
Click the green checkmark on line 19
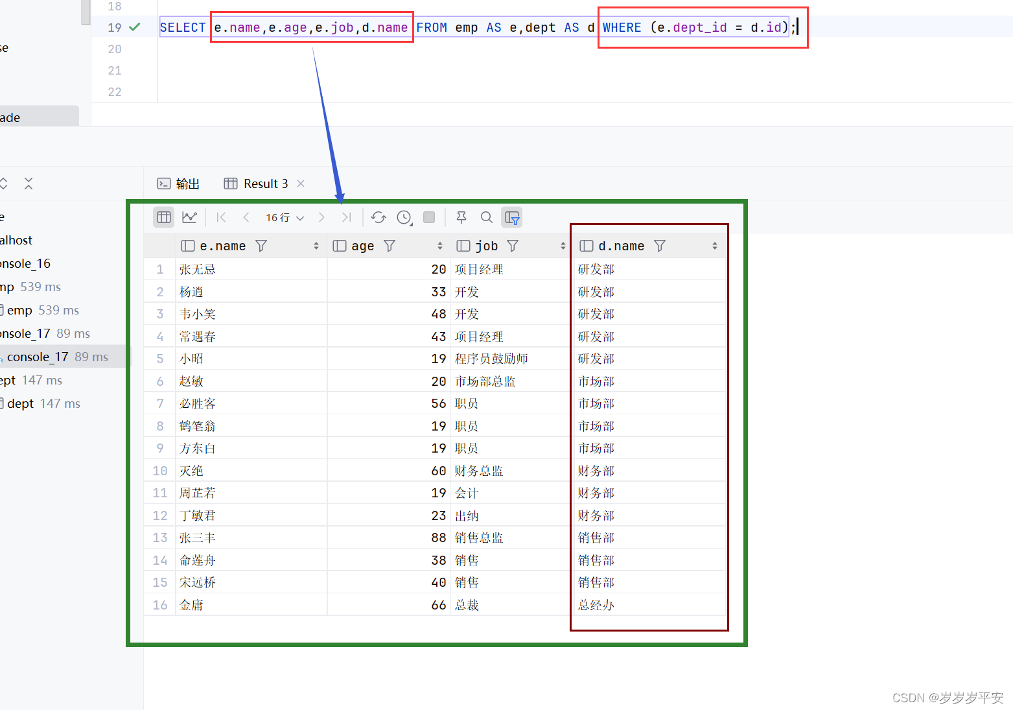point(135,27)
